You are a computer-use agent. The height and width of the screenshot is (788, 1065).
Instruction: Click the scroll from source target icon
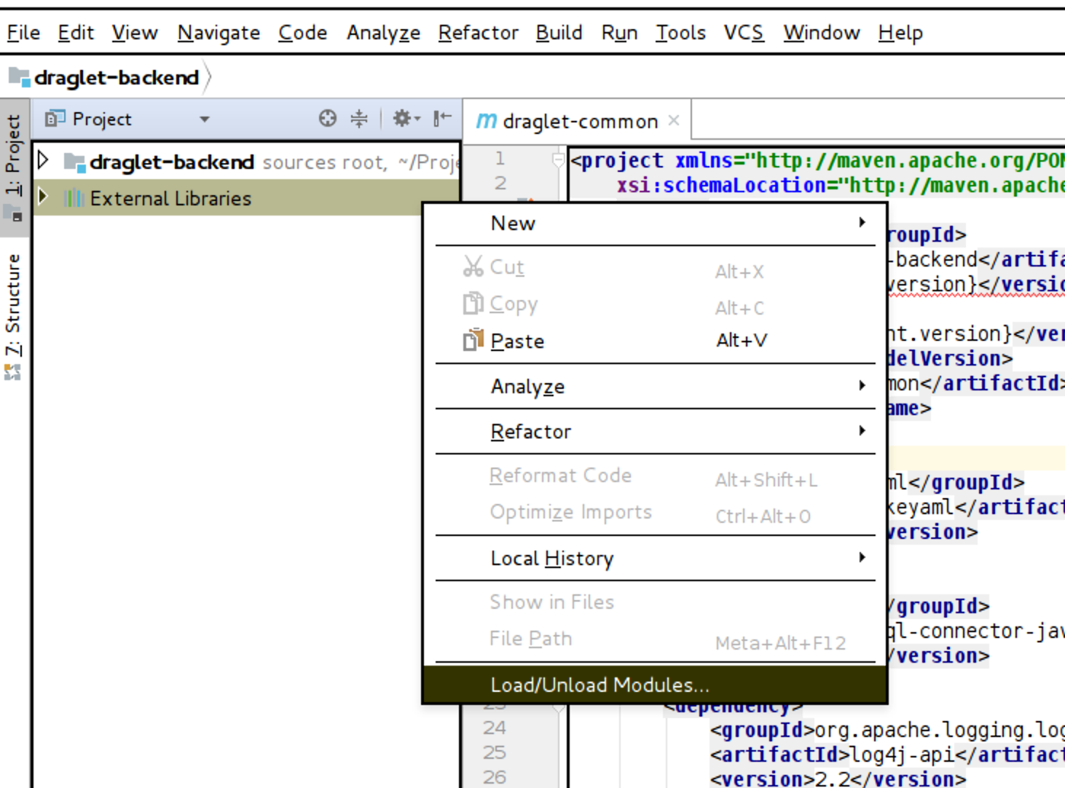(x=328, y=118)
